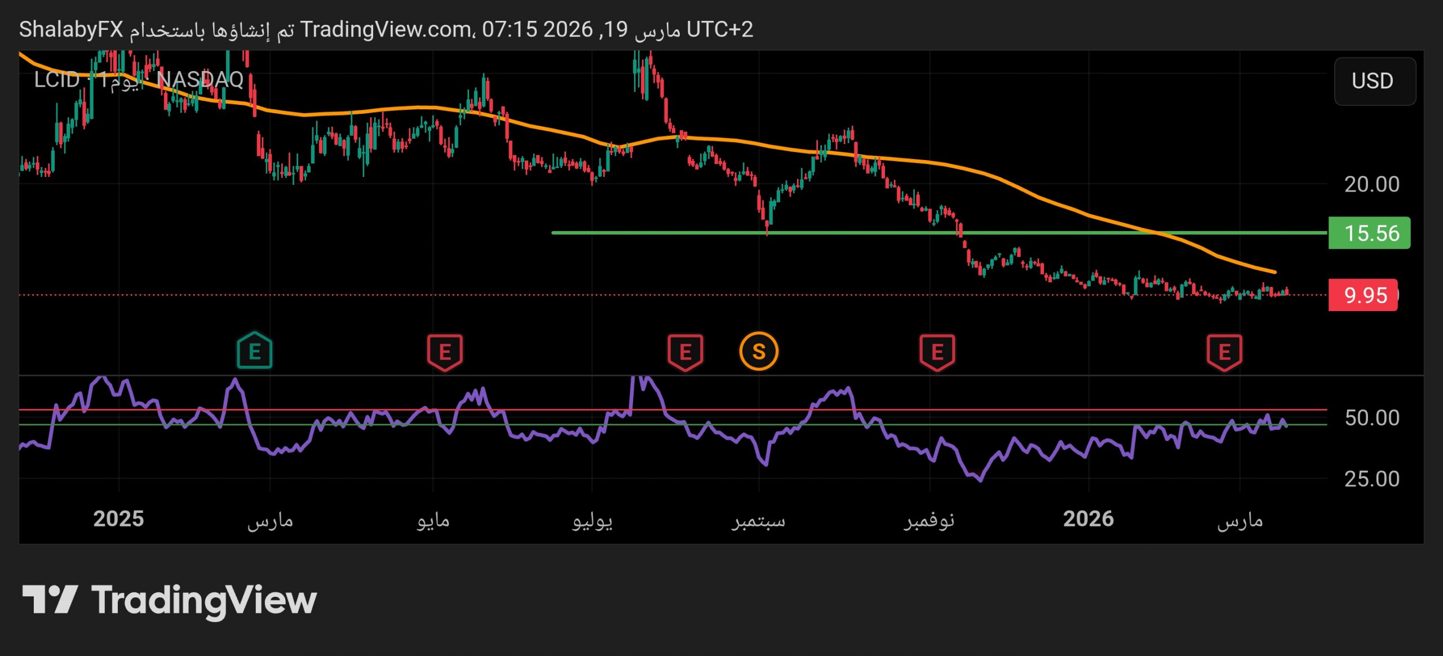Click the green 15.56 price label
1443x656 pixels.
point(1369,233)
